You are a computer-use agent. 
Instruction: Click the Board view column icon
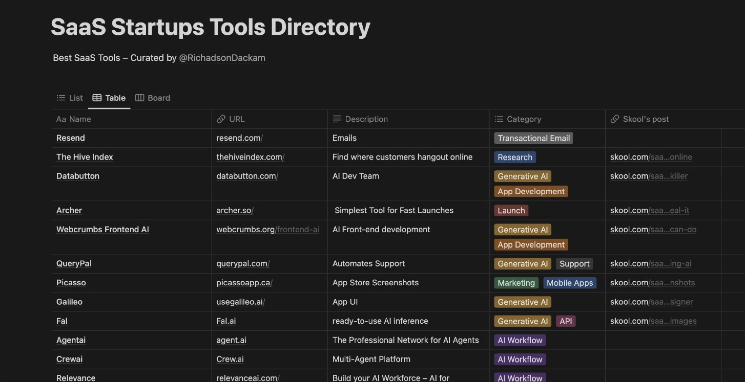(139, 98)
